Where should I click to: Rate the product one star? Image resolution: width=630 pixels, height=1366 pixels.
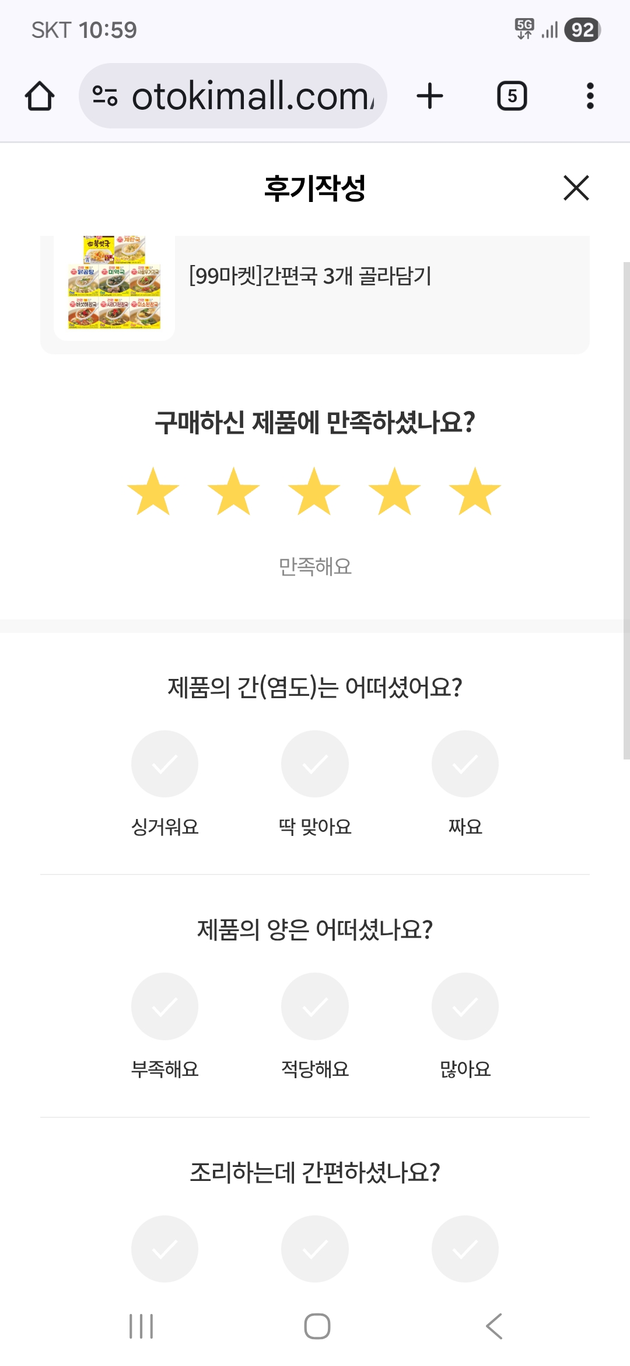[x=153, y=492]
